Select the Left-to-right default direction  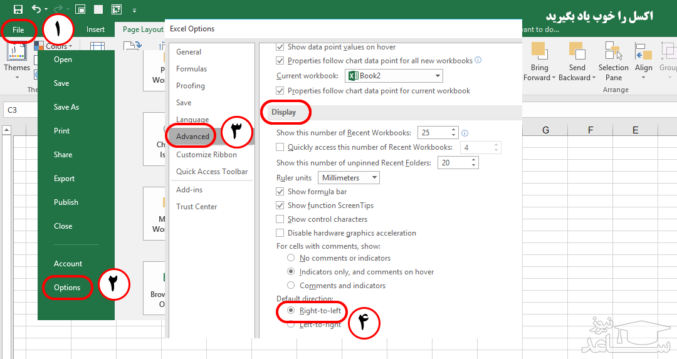coord(291,325)
